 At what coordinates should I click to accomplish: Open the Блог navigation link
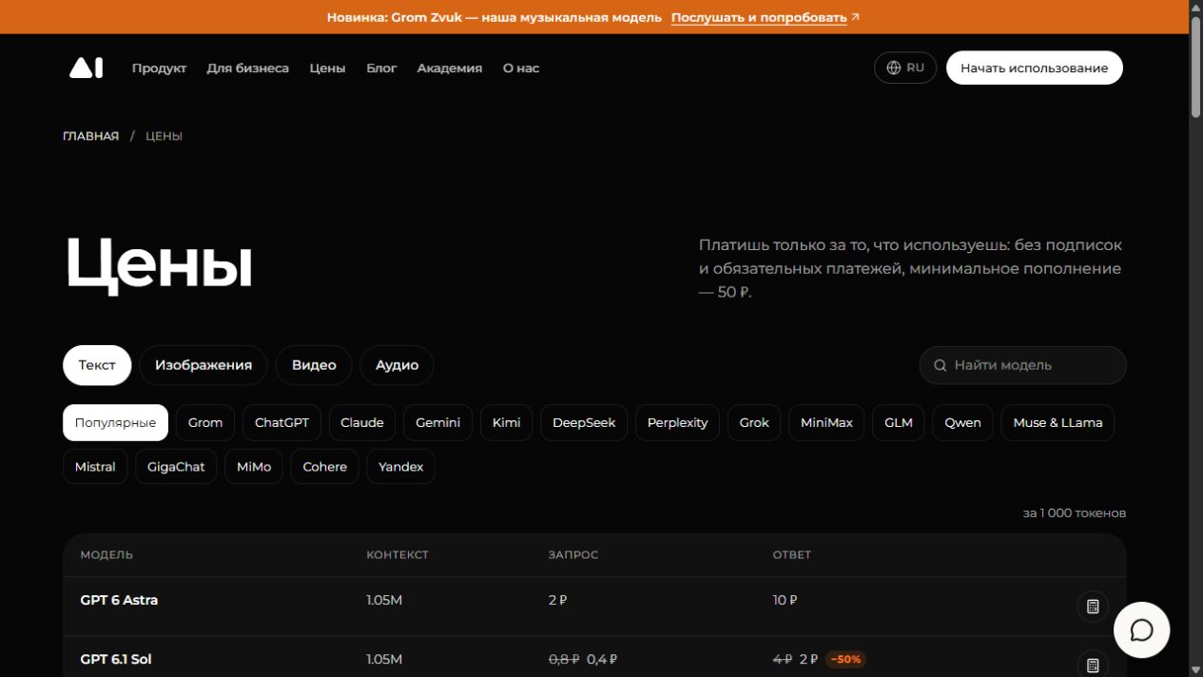coord(381,68)
